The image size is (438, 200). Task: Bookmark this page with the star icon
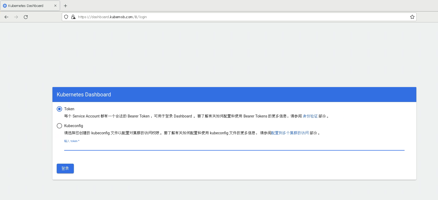412,17
